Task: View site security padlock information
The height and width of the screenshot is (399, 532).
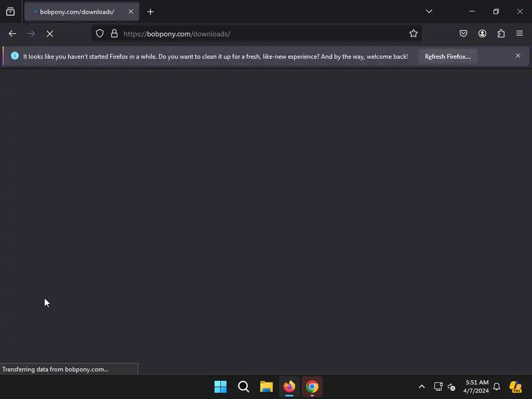Action: coord(114,34)
